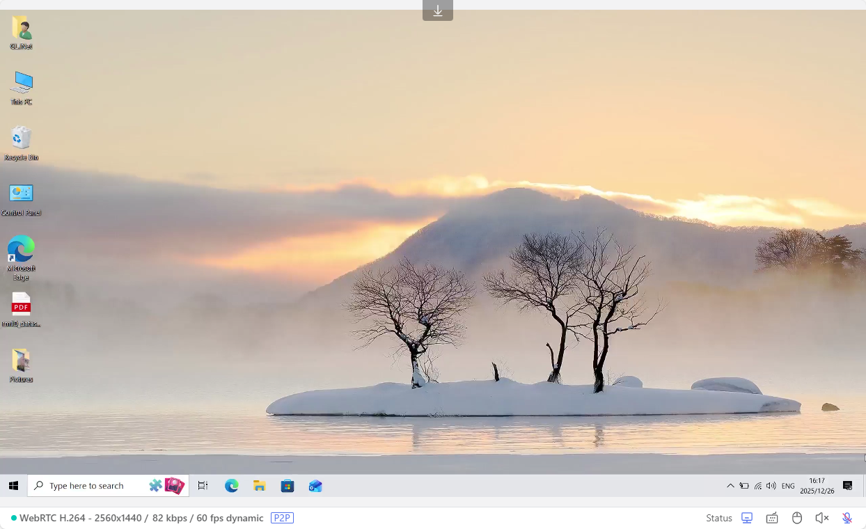Open Microsoft Edge from the taskbar
Viewport: 866px width, 529px height.
(x=232, y=486)
